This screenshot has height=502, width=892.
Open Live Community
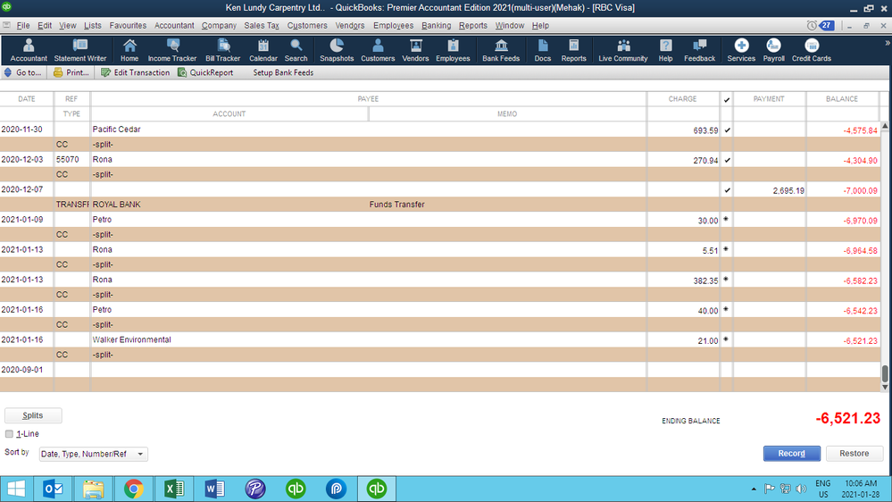(623, 50)
